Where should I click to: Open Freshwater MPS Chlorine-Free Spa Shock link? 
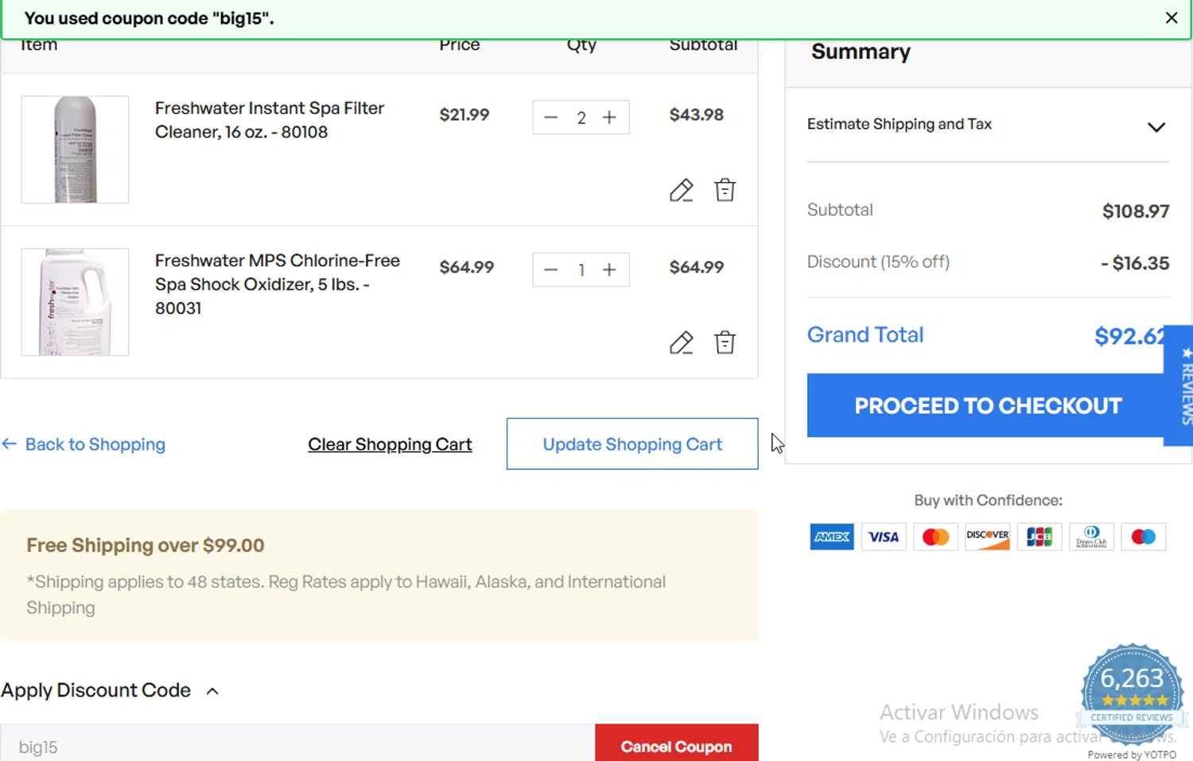click(278, 284)
